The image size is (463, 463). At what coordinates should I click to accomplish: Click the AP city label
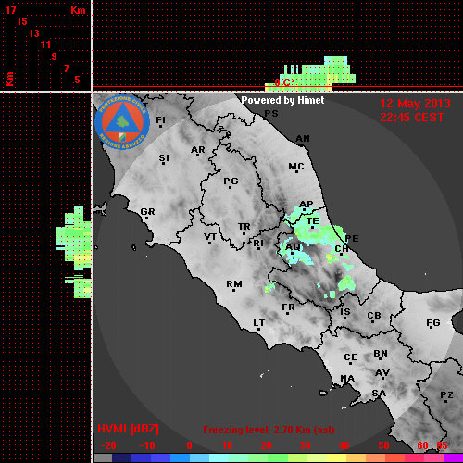click(307, 204)
